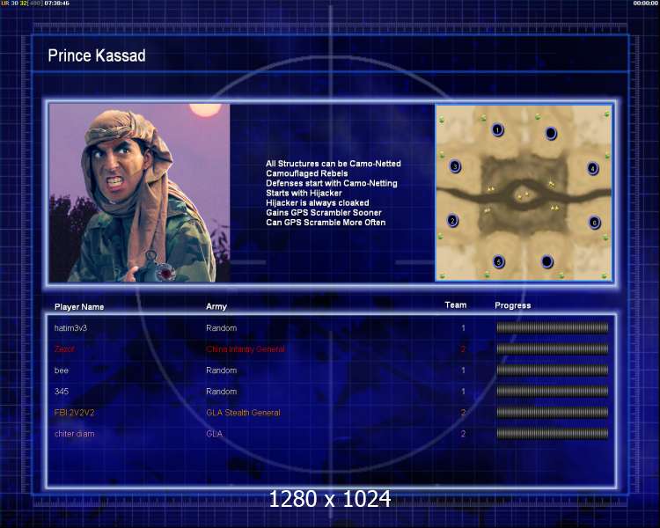Click the unnumbered black marker beside marker 1
This screenshot has height=528, width=660.
[551, 134]
